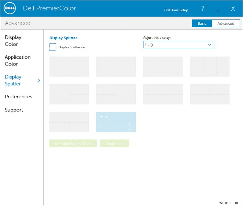
Task: Open the Display Color section
Action: (13, 41)
